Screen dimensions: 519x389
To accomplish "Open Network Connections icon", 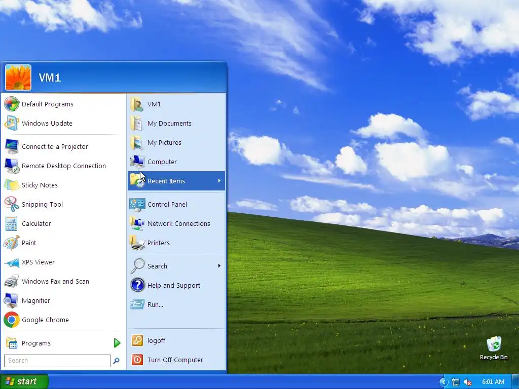I will (x=137, y=223).
